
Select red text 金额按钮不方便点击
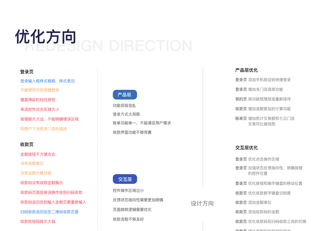coord(38,154)
